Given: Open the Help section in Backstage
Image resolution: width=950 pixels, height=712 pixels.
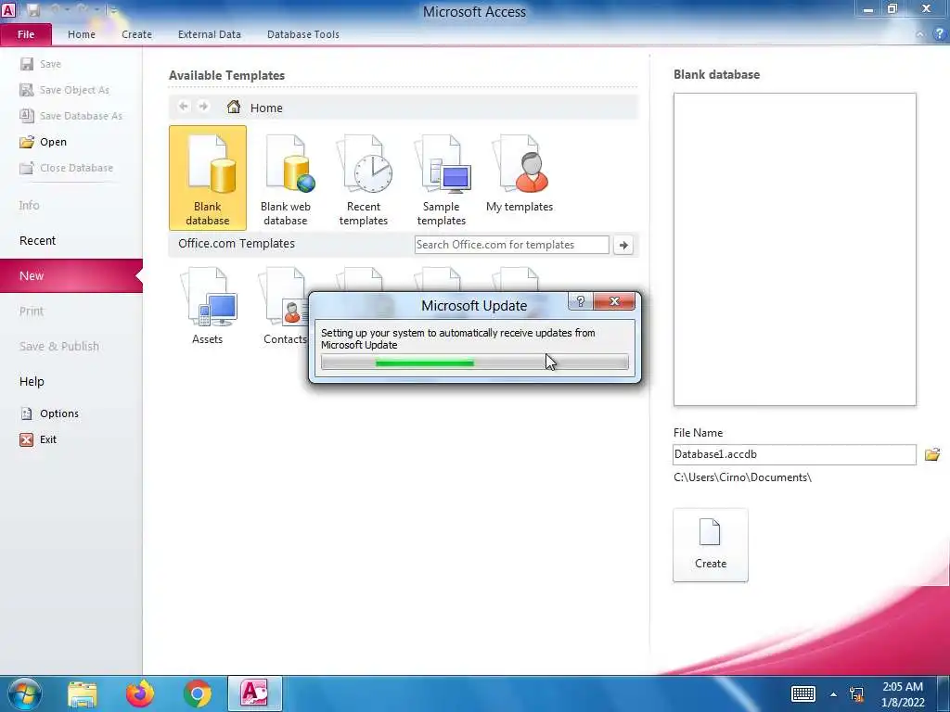Looking at the screenshot, I should pos(32,381).
